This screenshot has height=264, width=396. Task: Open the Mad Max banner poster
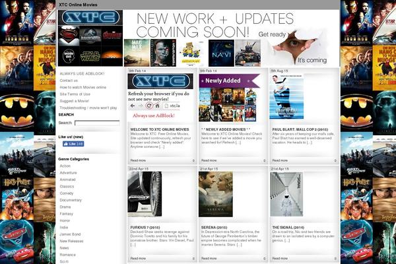[x=137, y=53]
